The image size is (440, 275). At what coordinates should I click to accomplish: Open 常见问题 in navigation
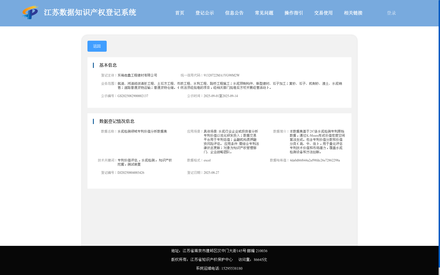(x=264, y=13)
